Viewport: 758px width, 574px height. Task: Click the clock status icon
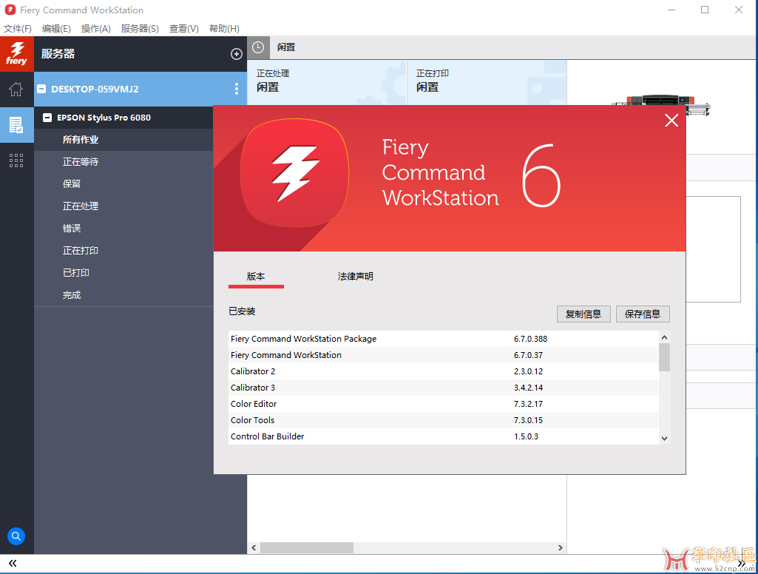[x=258, y=47]
